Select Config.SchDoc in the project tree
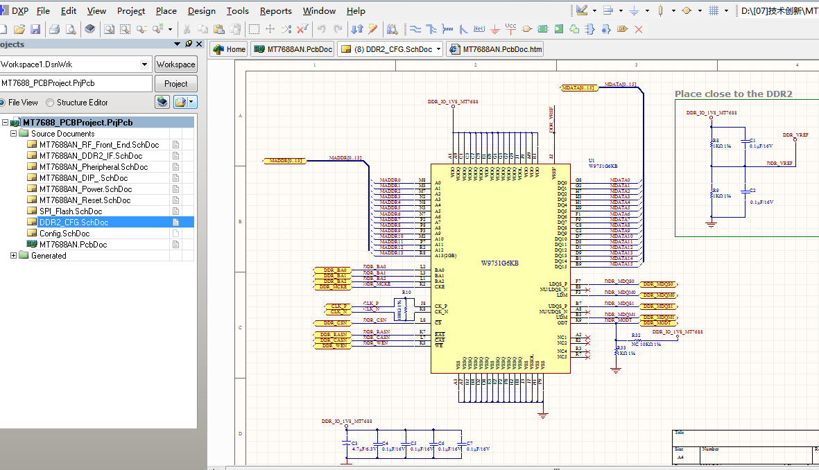 click(64, 234)
